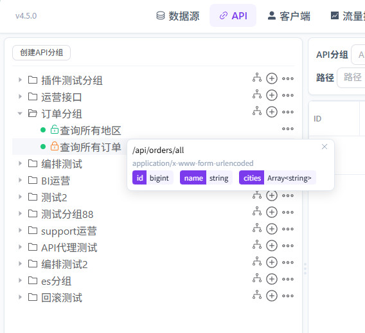The height and width of the screenshot is (333, 365).
Task: Switch to the API tab
Action: pos(233,16)
